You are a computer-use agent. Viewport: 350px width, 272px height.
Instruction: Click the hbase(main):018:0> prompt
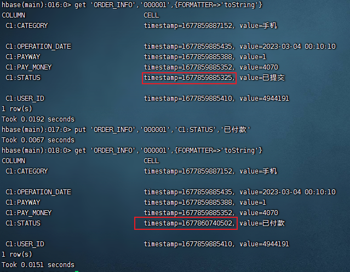[36, 151]
